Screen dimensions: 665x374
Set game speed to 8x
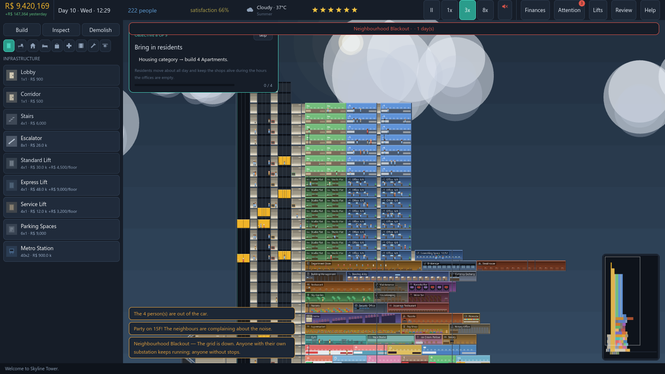coord(485,10)
